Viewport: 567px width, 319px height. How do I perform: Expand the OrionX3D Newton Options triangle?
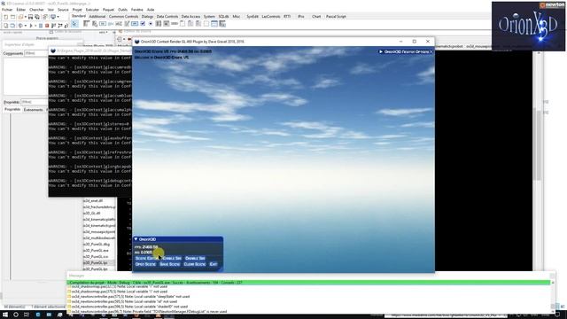coord(381,51)
